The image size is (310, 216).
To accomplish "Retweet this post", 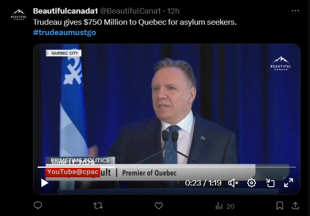I will [98, 206].
